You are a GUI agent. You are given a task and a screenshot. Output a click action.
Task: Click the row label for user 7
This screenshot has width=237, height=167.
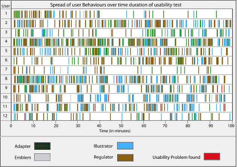click(x=6, y=69)
